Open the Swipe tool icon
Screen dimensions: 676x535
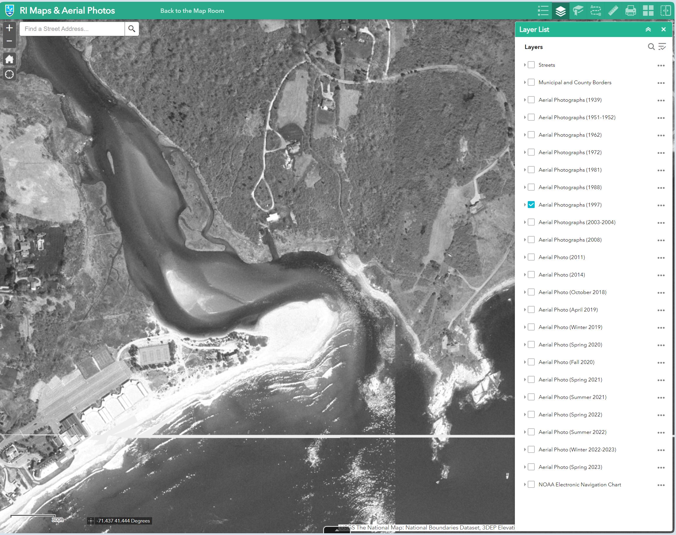click(x=665, y=11)
